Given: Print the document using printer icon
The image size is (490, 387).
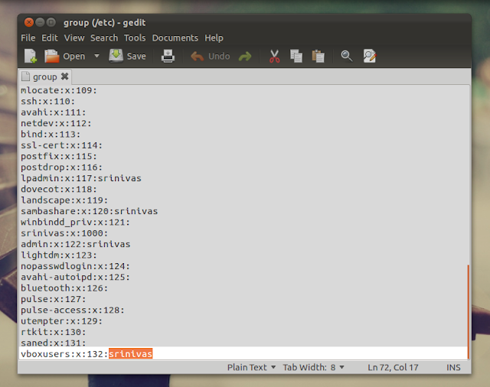Looking at the screenshot, I should (168, 56).
